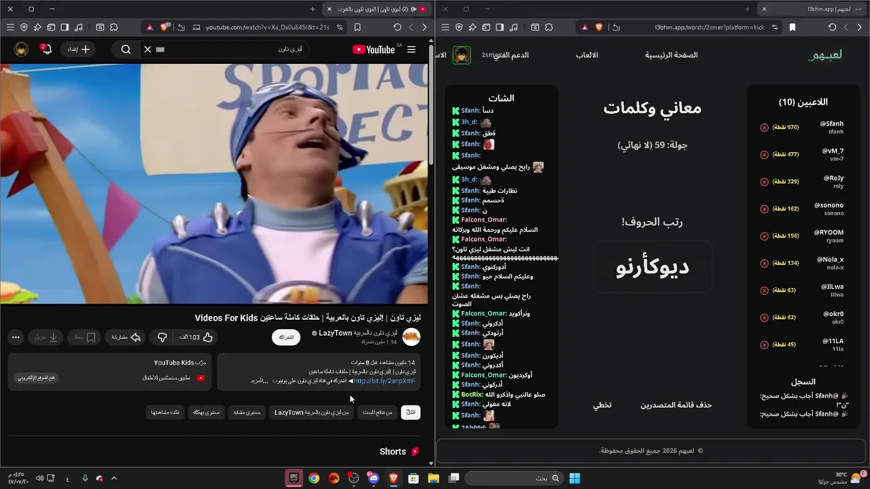Image resolution: width=870 pixels, height=489 pixels.
Task: Clear the YouTube search box text
Action: (x=147, y=50)
